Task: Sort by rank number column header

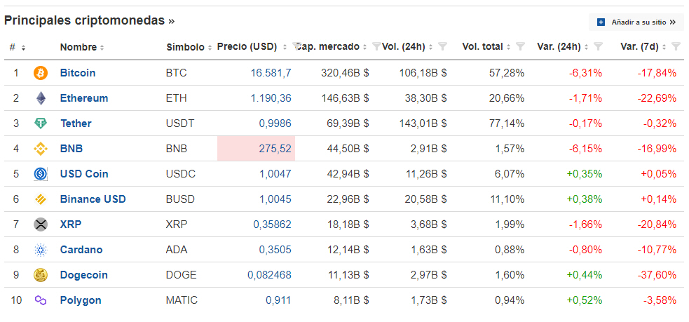Action: point(18,47)
